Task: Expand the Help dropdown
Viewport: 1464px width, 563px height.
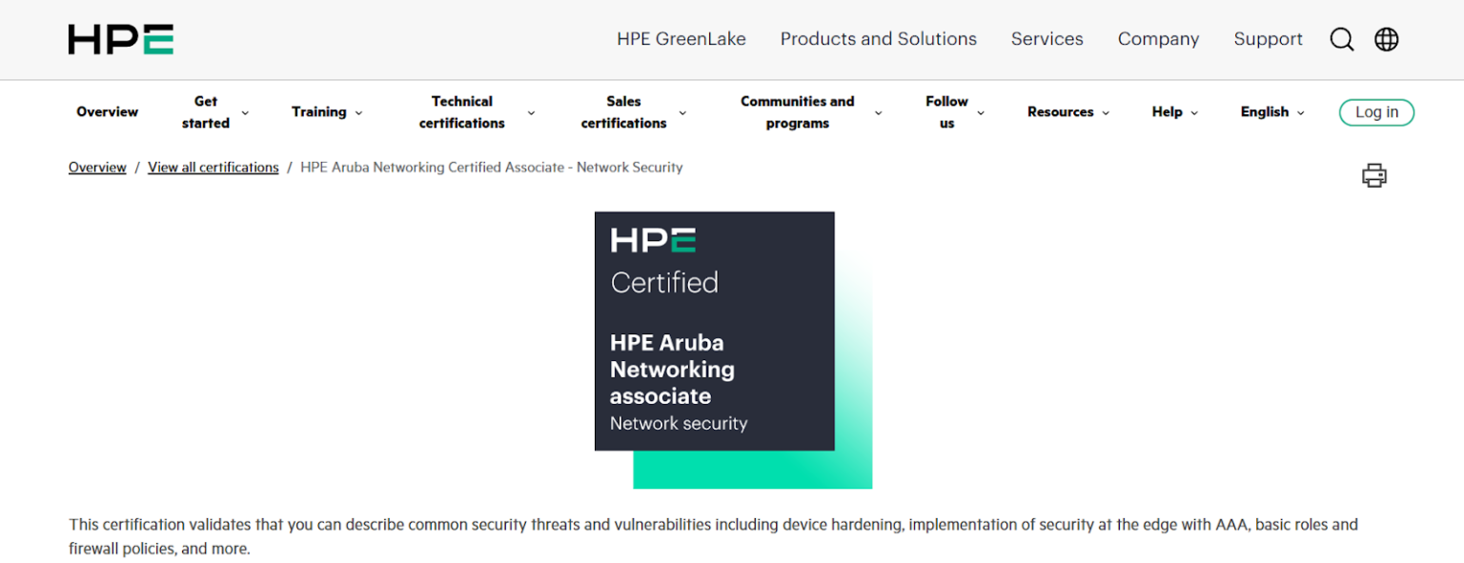Action: (x=1175, y=112)
